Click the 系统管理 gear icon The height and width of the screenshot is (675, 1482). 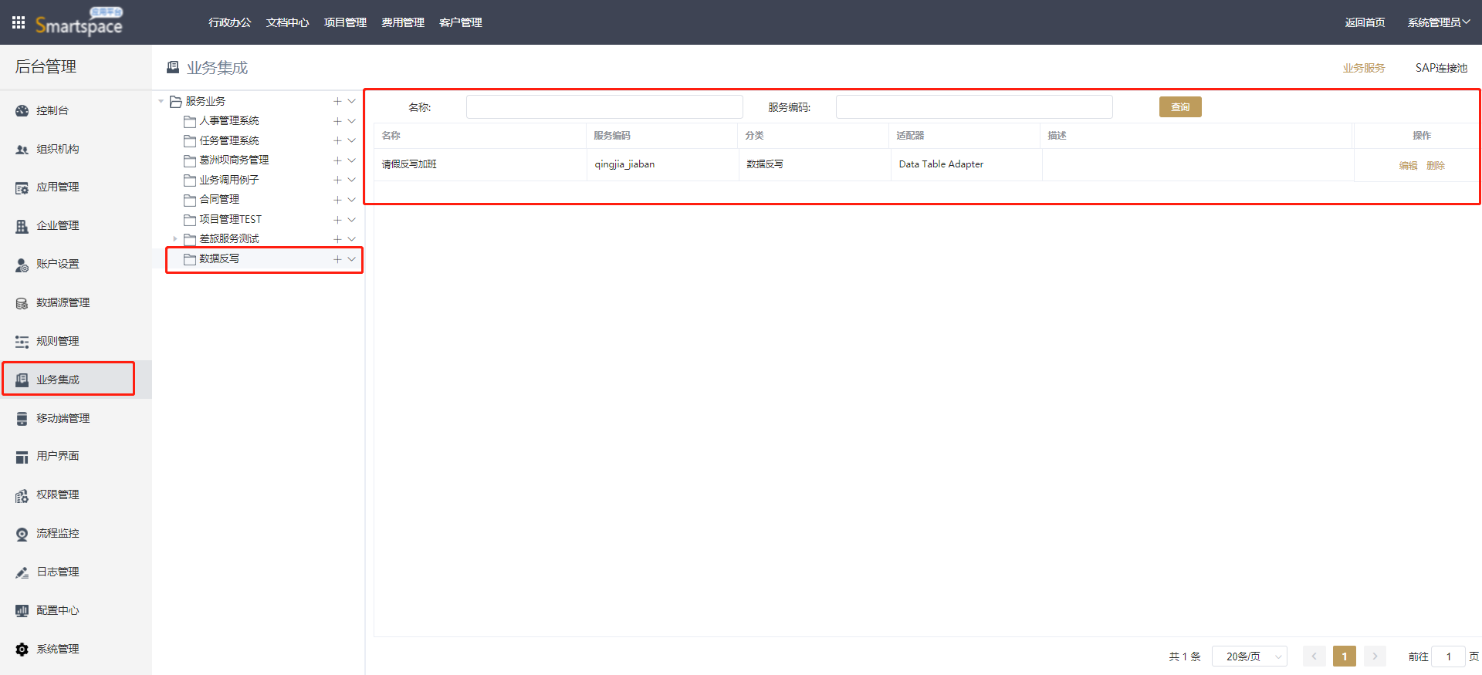click(x=22, y=649)
